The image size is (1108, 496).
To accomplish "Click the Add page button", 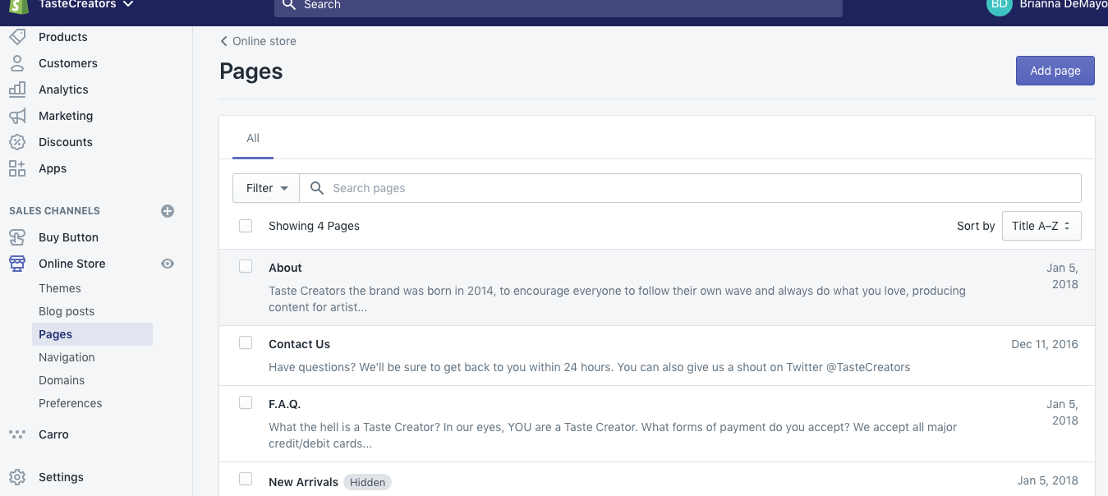I will point(1055,71).
